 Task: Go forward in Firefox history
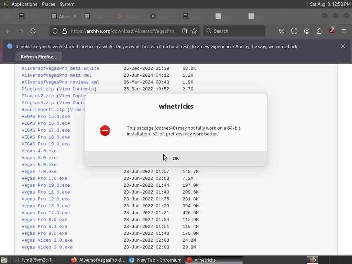click(21, 31)
